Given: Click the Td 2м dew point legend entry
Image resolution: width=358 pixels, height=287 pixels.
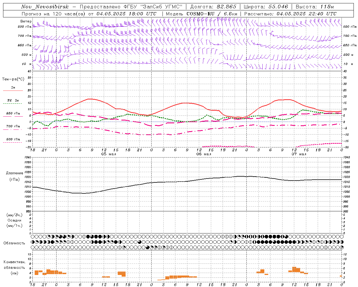Looking at the screenshot, I should (x=13, y=100).
